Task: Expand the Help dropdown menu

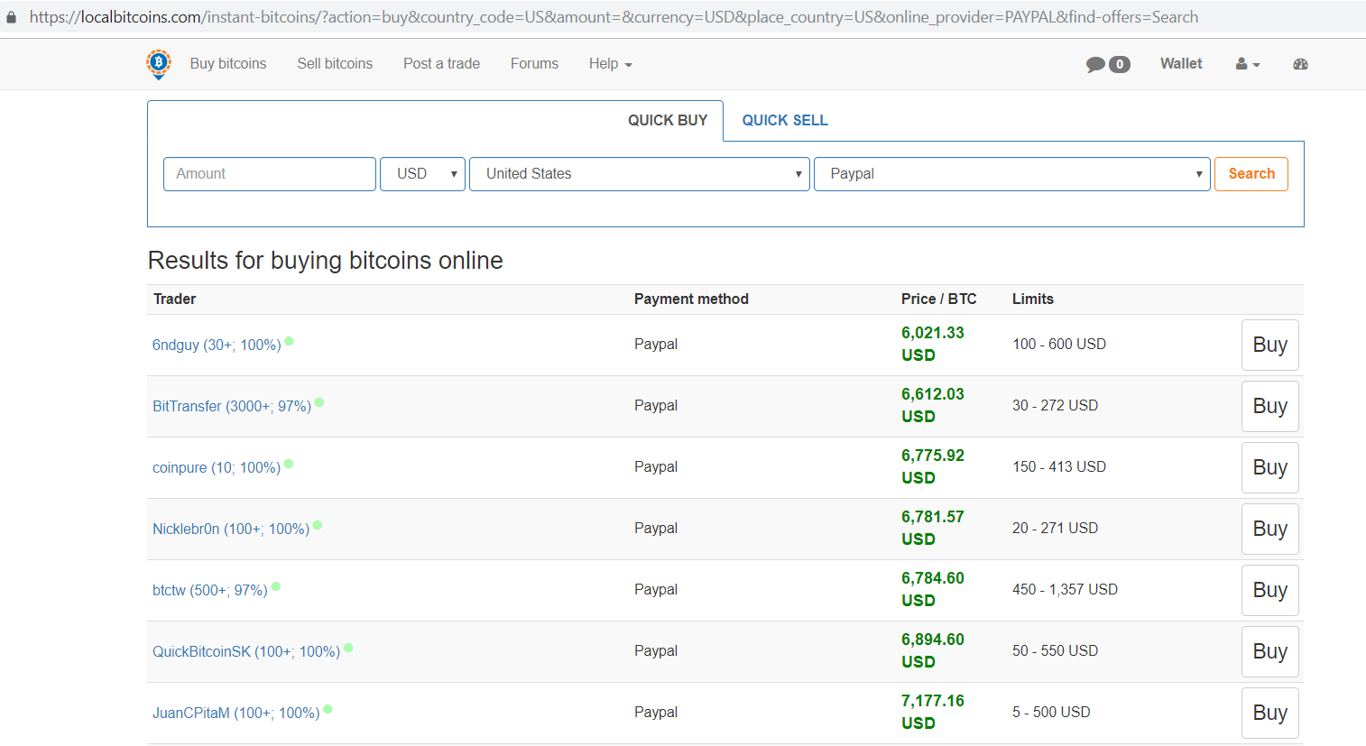Action: 611,64
